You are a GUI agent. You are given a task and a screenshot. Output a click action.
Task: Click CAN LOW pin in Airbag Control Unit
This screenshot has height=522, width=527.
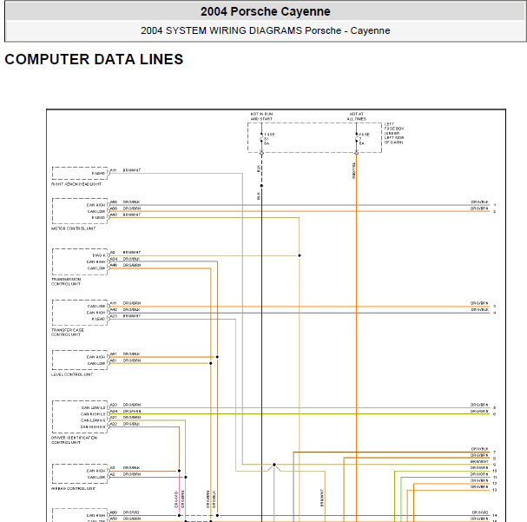pyautogui.click(x=96, y=478)
